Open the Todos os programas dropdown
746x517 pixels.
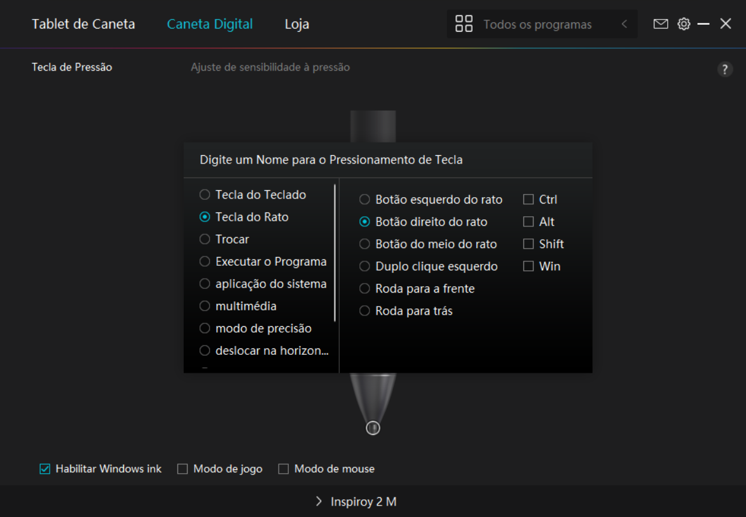pos(537,25)
